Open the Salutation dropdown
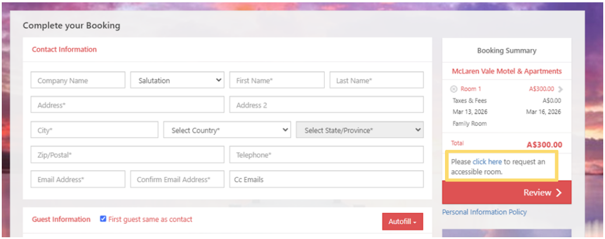Screen dimensions: 605x239 tap(177, 80)
